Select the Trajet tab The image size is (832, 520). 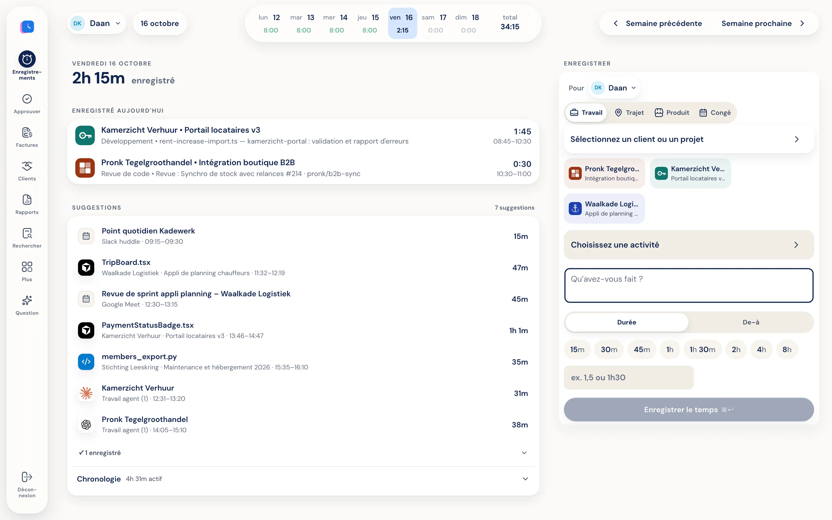click(x=629, y=112)
